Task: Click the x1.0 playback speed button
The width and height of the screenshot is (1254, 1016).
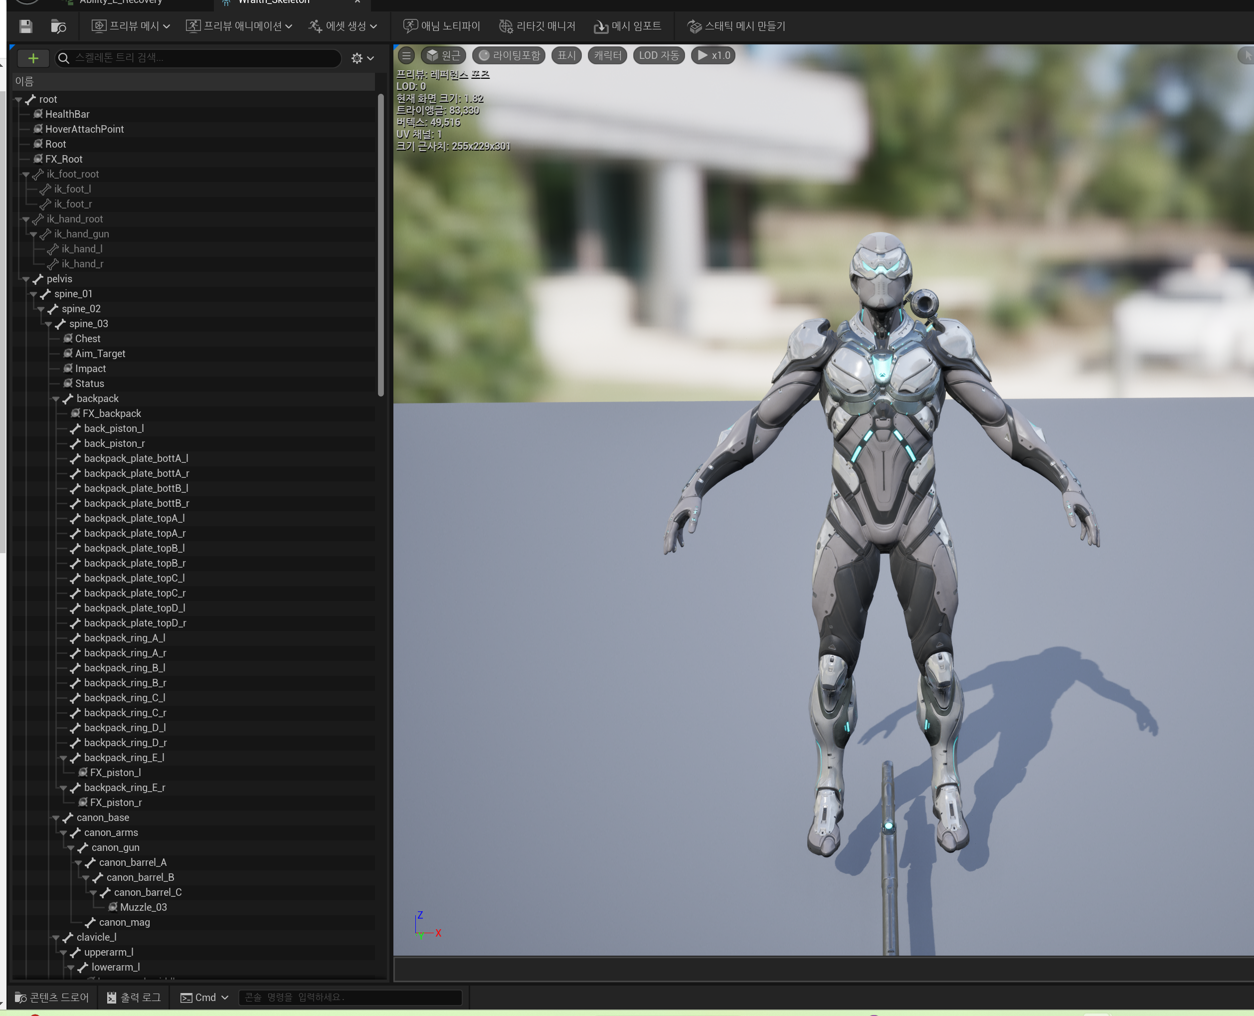Action: tap(714, 55)
